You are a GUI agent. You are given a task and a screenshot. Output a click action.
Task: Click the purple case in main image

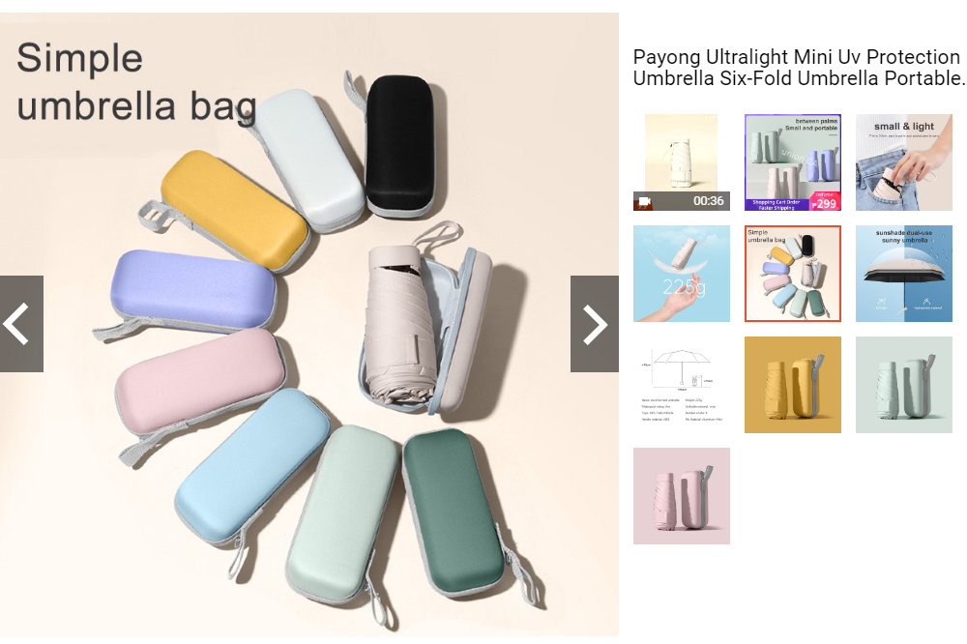[x=192, y=290]
